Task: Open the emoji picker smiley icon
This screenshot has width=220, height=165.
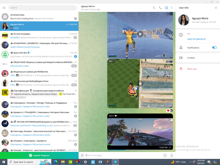Action: coord(165,155)
